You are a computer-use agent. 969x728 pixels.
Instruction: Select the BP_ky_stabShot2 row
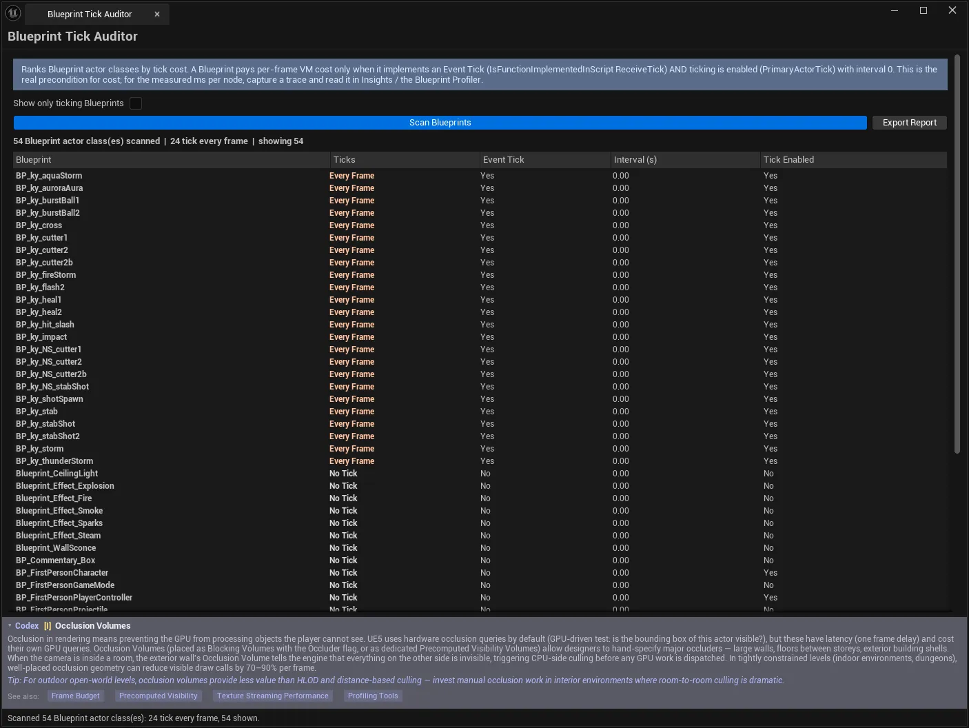pos(480,436)
